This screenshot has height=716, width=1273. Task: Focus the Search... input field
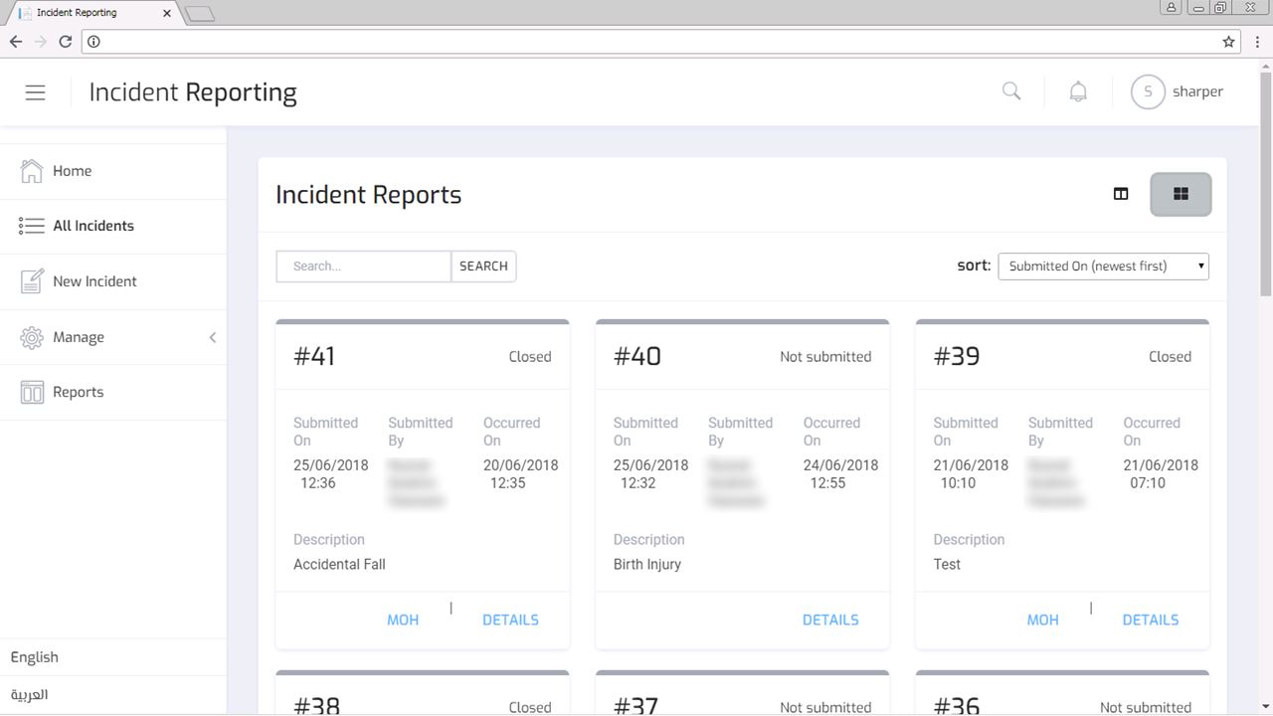[x=363, y=267]
